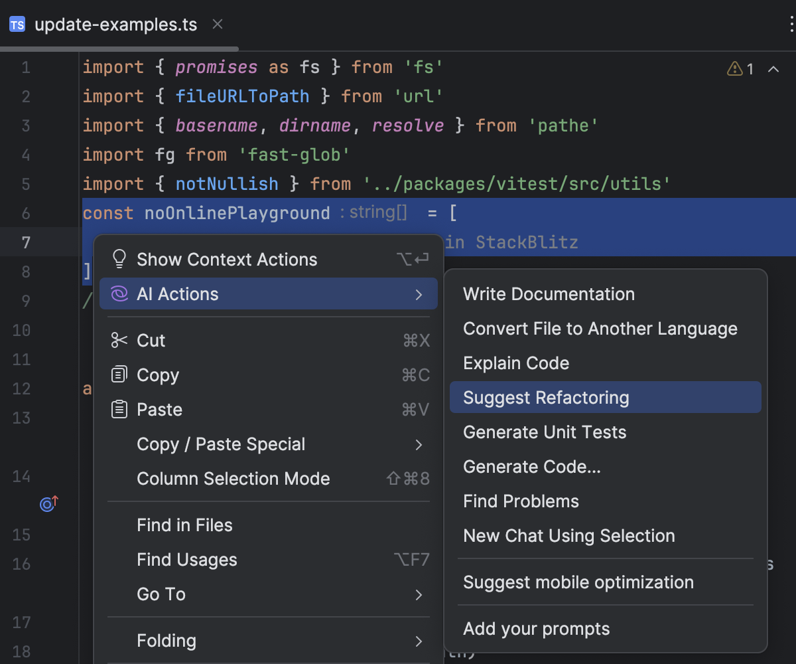The image size is (796, 664).
Task: Click the TypeScript file icon on the tab
Action: pos(17,25)
